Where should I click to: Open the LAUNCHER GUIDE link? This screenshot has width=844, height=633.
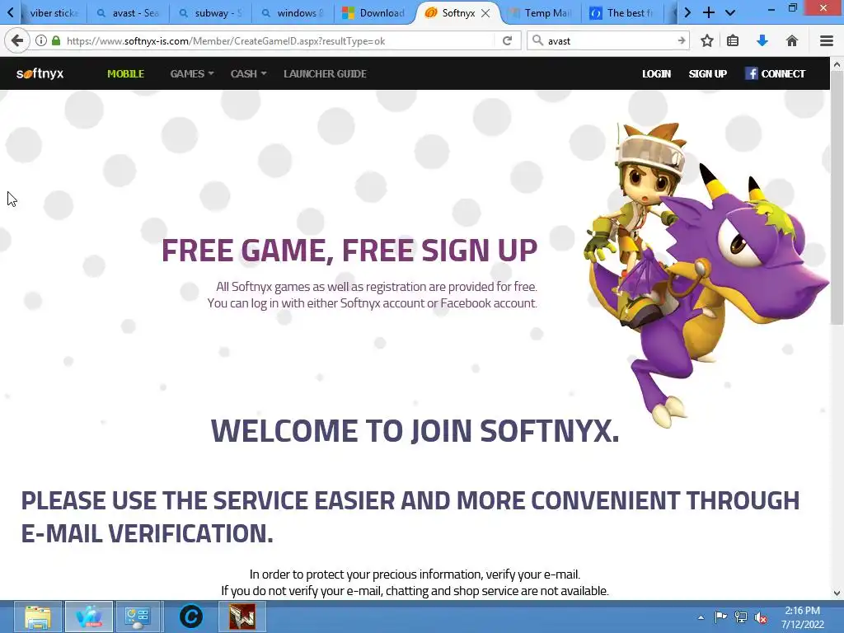325,73
